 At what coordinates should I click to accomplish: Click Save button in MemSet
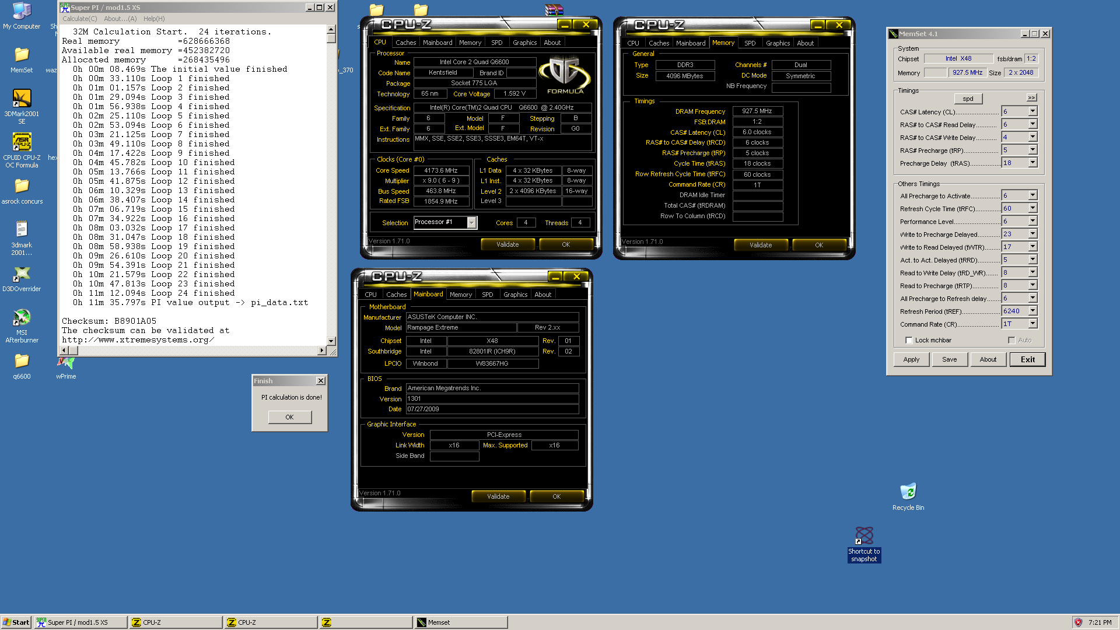click(949, 359)
